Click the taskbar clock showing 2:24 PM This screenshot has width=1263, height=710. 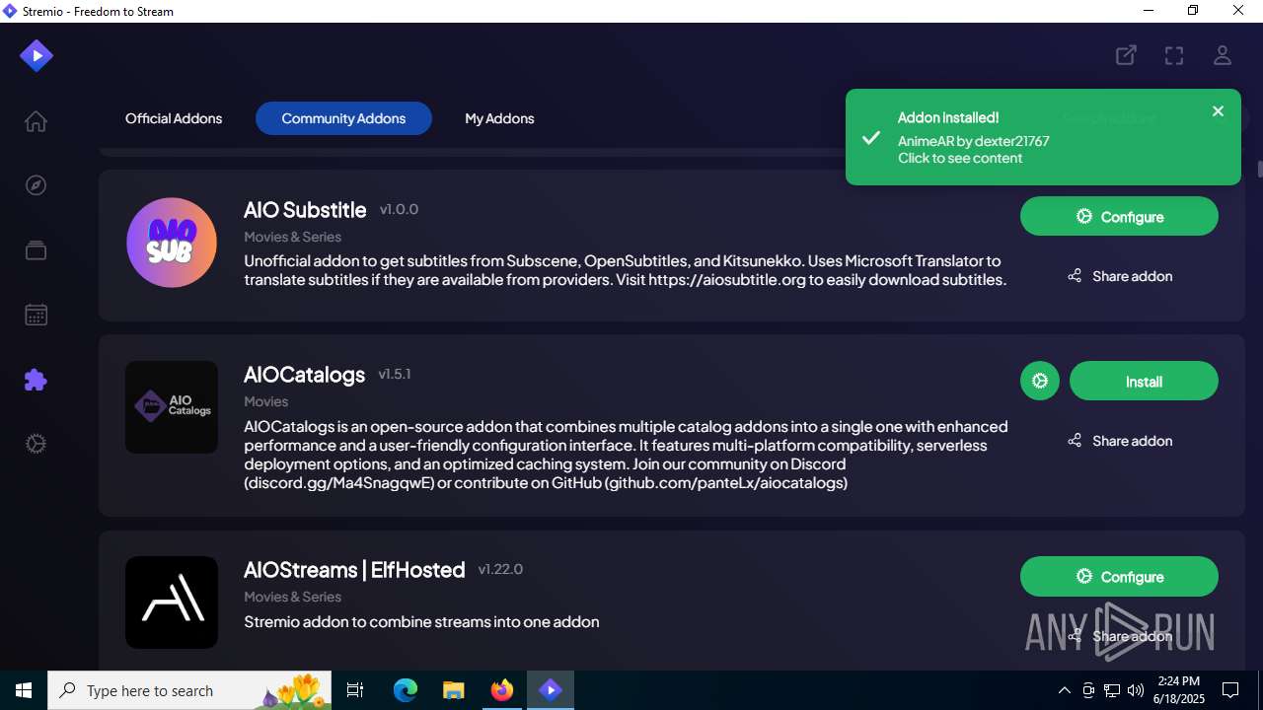(1180, 690)
